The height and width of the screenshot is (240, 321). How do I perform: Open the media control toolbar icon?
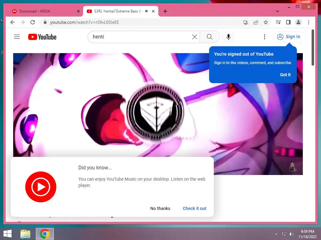[278, 22]
